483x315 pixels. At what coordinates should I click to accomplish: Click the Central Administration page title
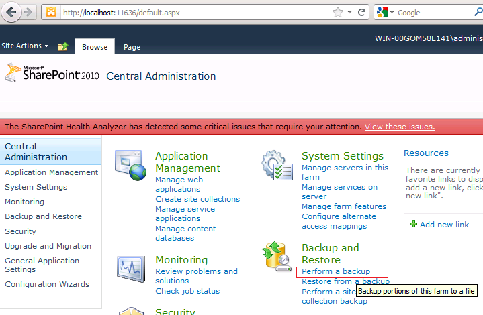[161, 76]
